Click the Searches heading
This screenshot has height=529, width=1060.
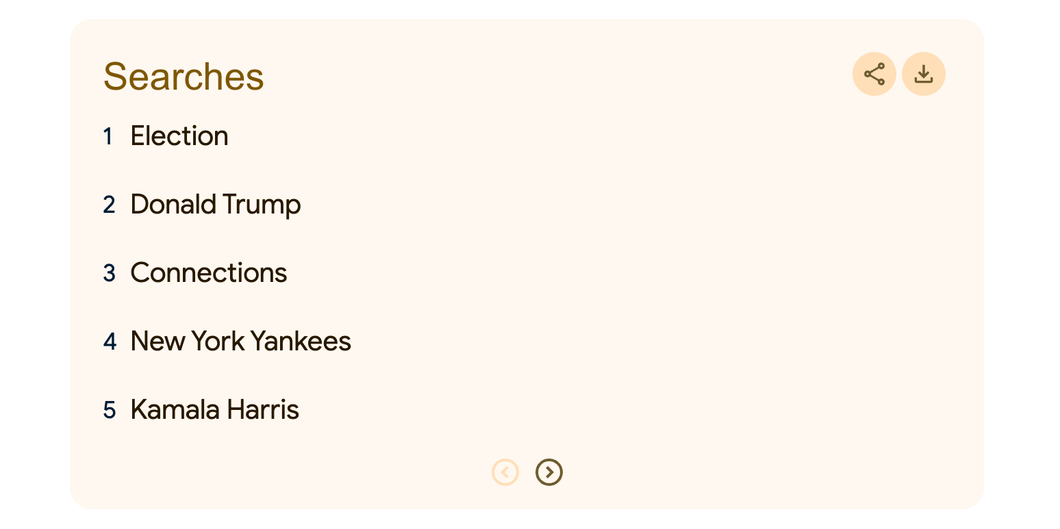click(x=184, y=76)
